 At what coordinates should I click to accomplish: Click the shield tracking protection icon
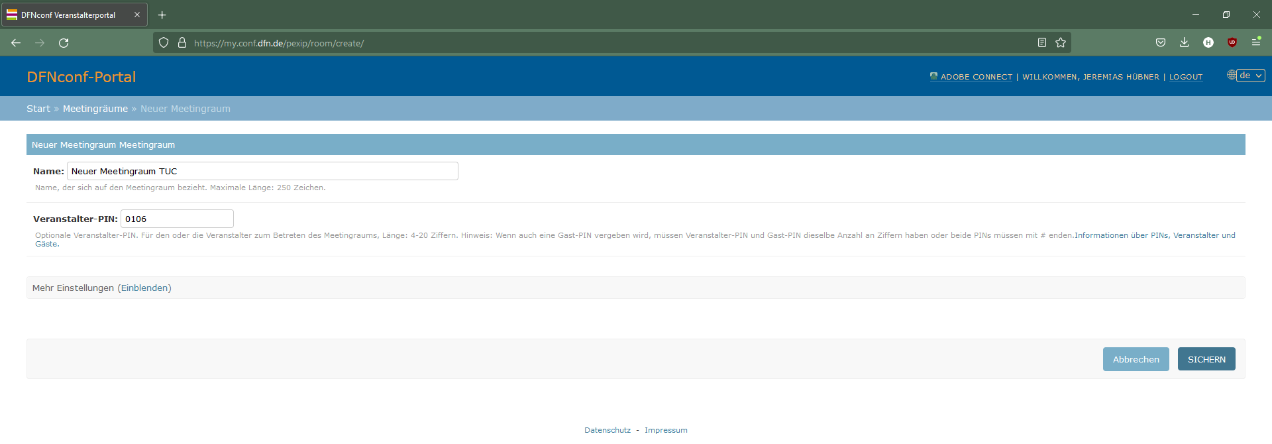tap(164, 43)
